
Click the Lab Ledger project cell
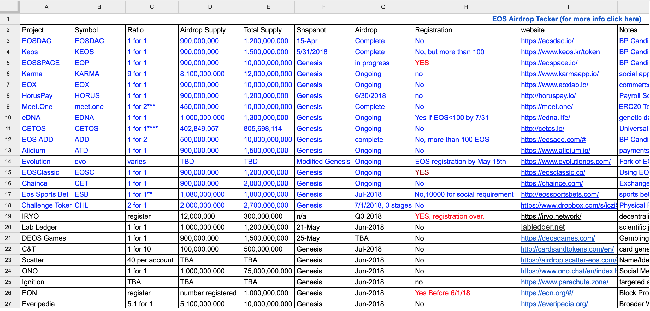pos(46,227)
